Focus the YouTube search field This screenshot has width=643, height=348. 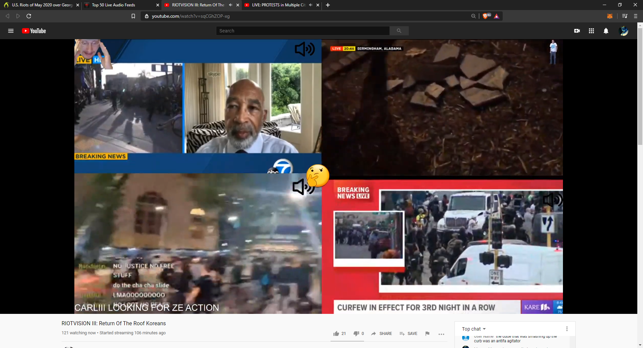click(303, 31)
